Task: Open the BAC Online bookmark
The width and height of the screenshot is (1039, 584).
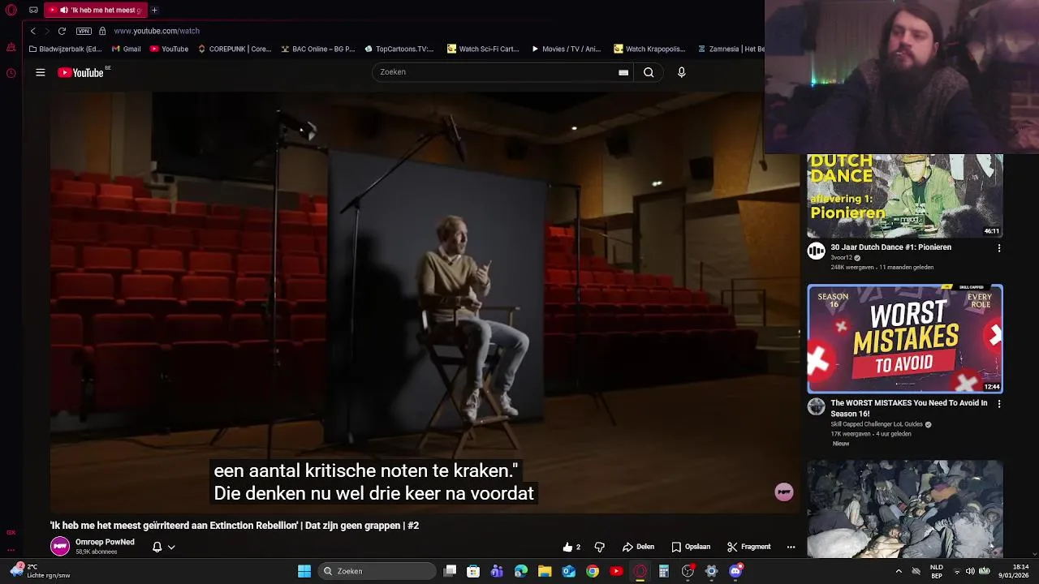Action: [x=318, y=49]
